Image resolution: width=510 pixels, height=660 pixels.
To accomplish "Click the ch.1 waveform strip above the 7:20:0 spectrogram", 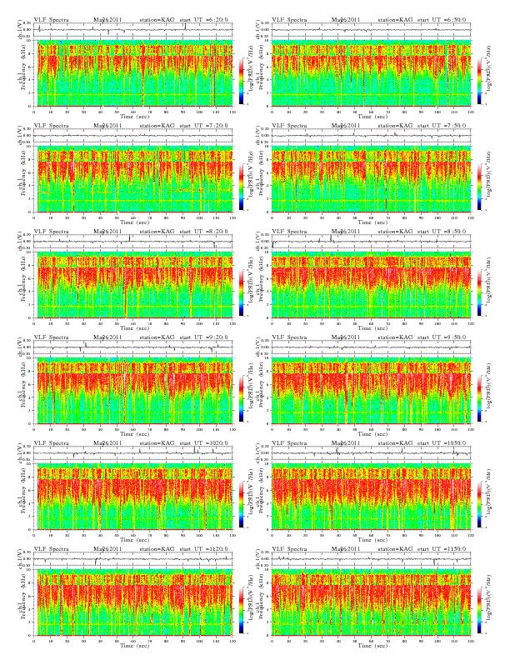I will pos(133,136).
